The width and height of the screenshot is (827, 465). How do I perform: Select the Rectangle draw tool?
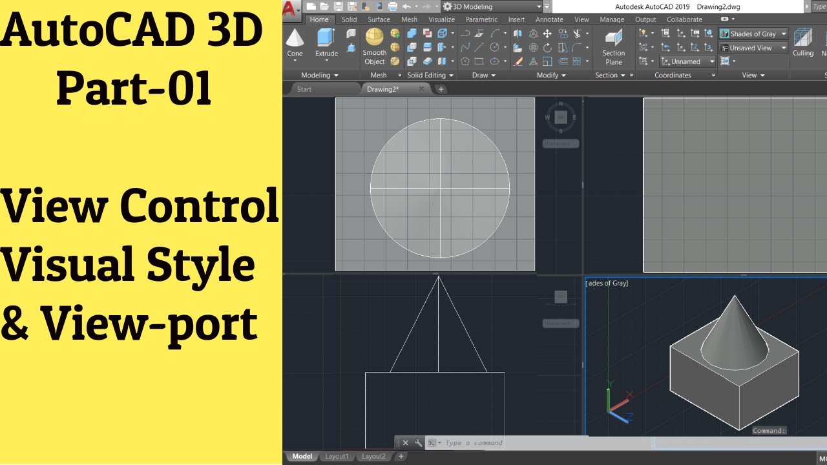click(x=479, y=61)
